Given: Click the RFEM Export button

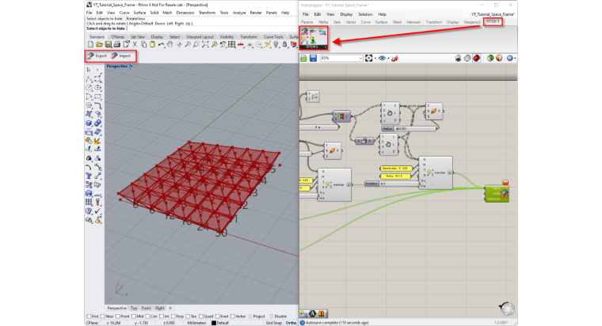Looking at the screenshot, I should [x=97, y=56].
